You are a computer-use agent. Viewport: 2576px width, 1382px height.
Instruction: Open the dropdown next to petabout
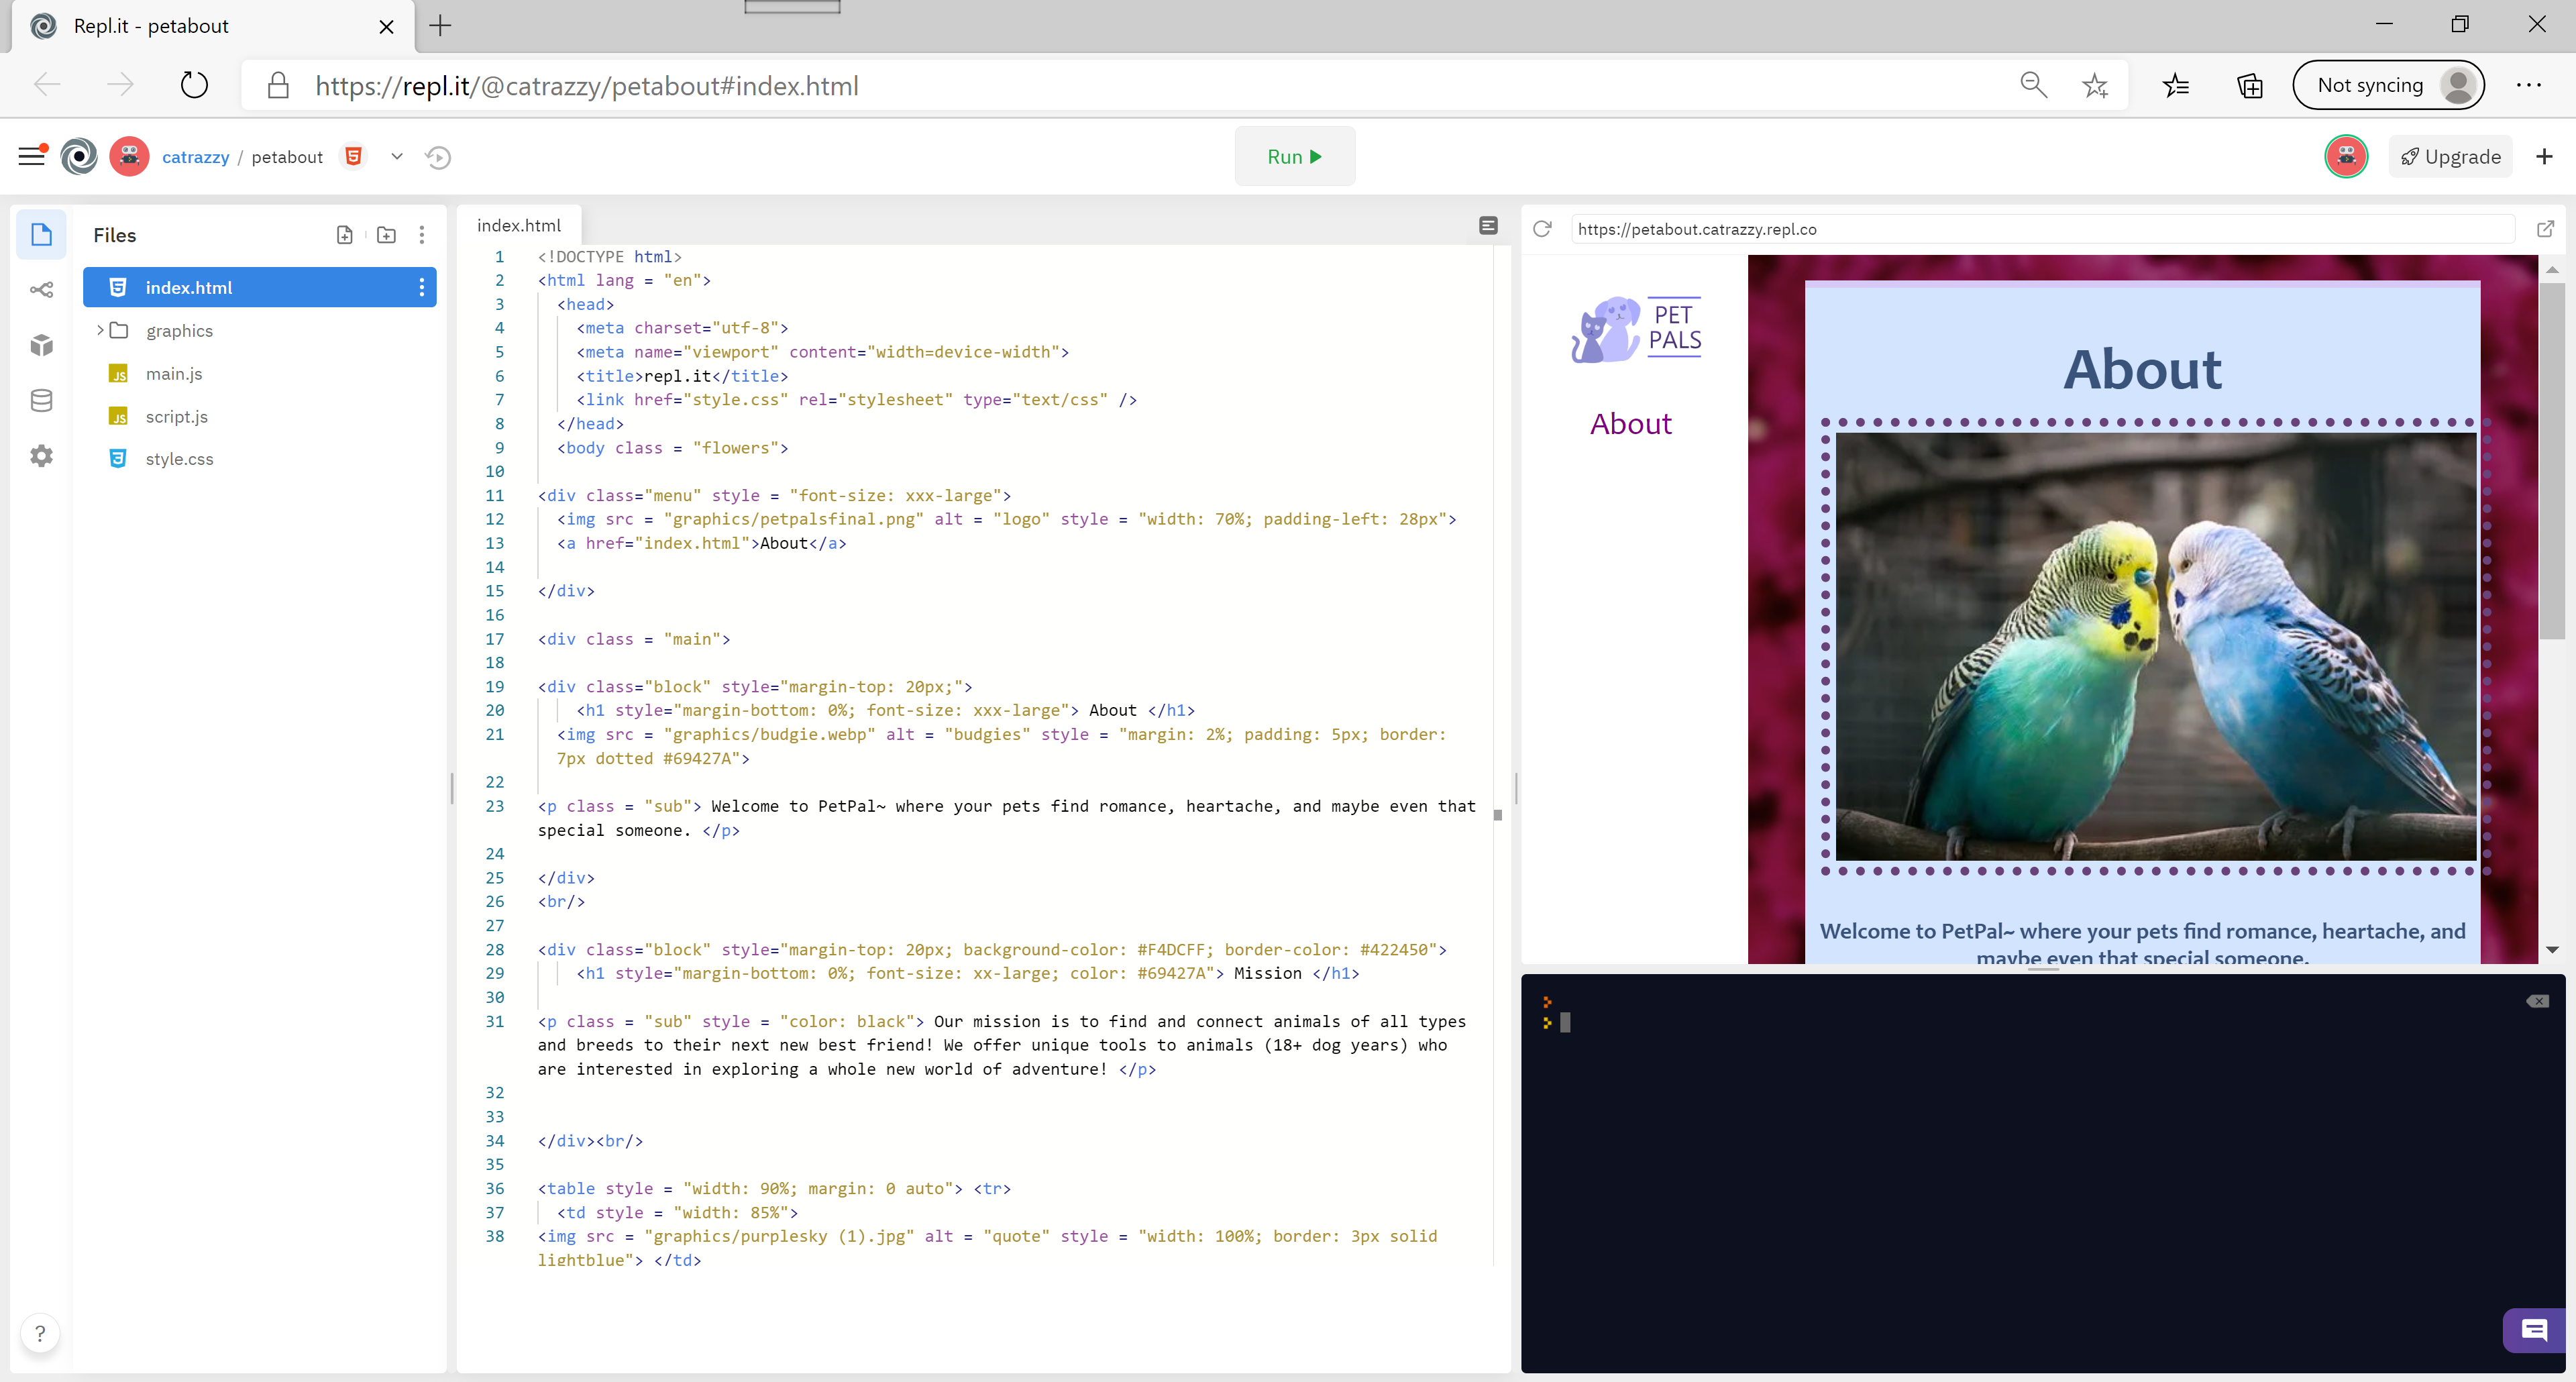point(397,157)
